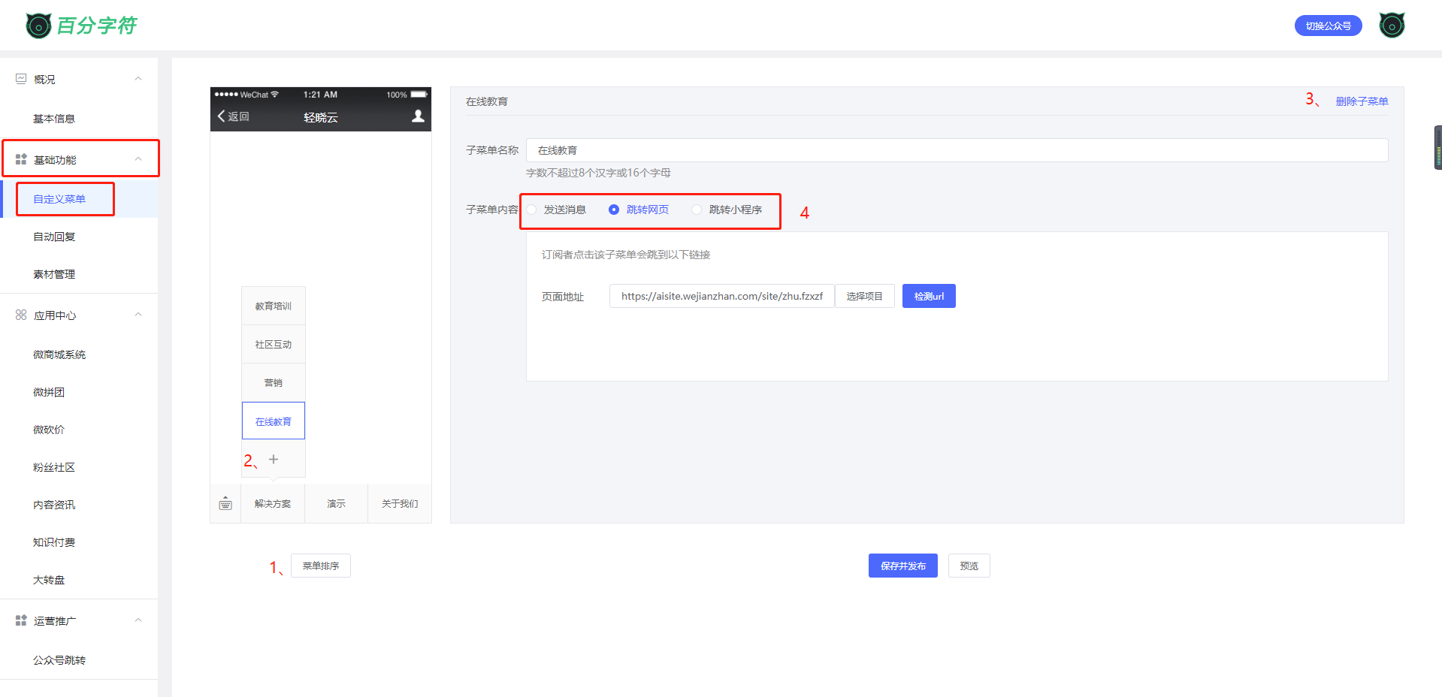Image resolution: width=1442 pixels, height=697 pixels.
Task: Click the keyboard icon in phone preview
Action: [225, 503]
